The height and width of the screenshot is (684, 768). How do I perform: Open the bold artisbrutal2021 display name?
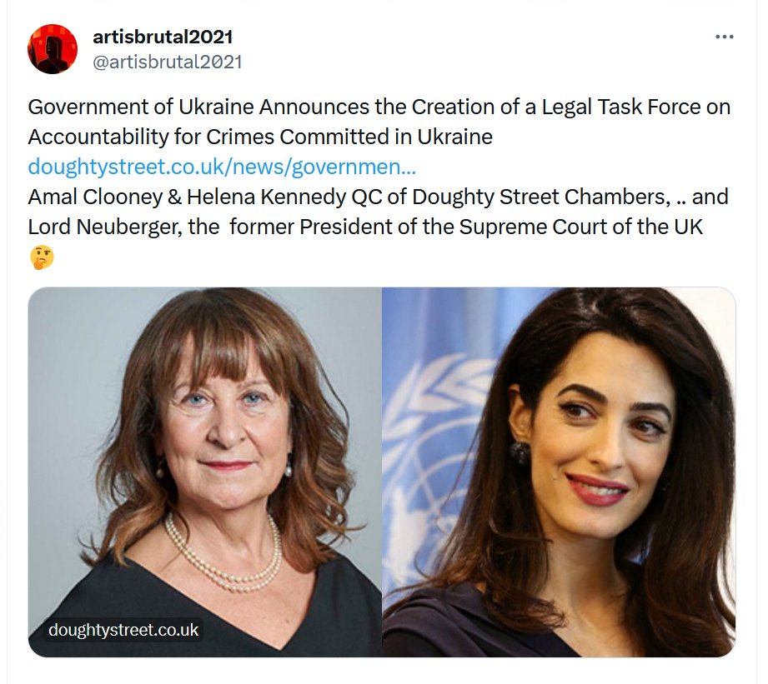tap(163, 37)
